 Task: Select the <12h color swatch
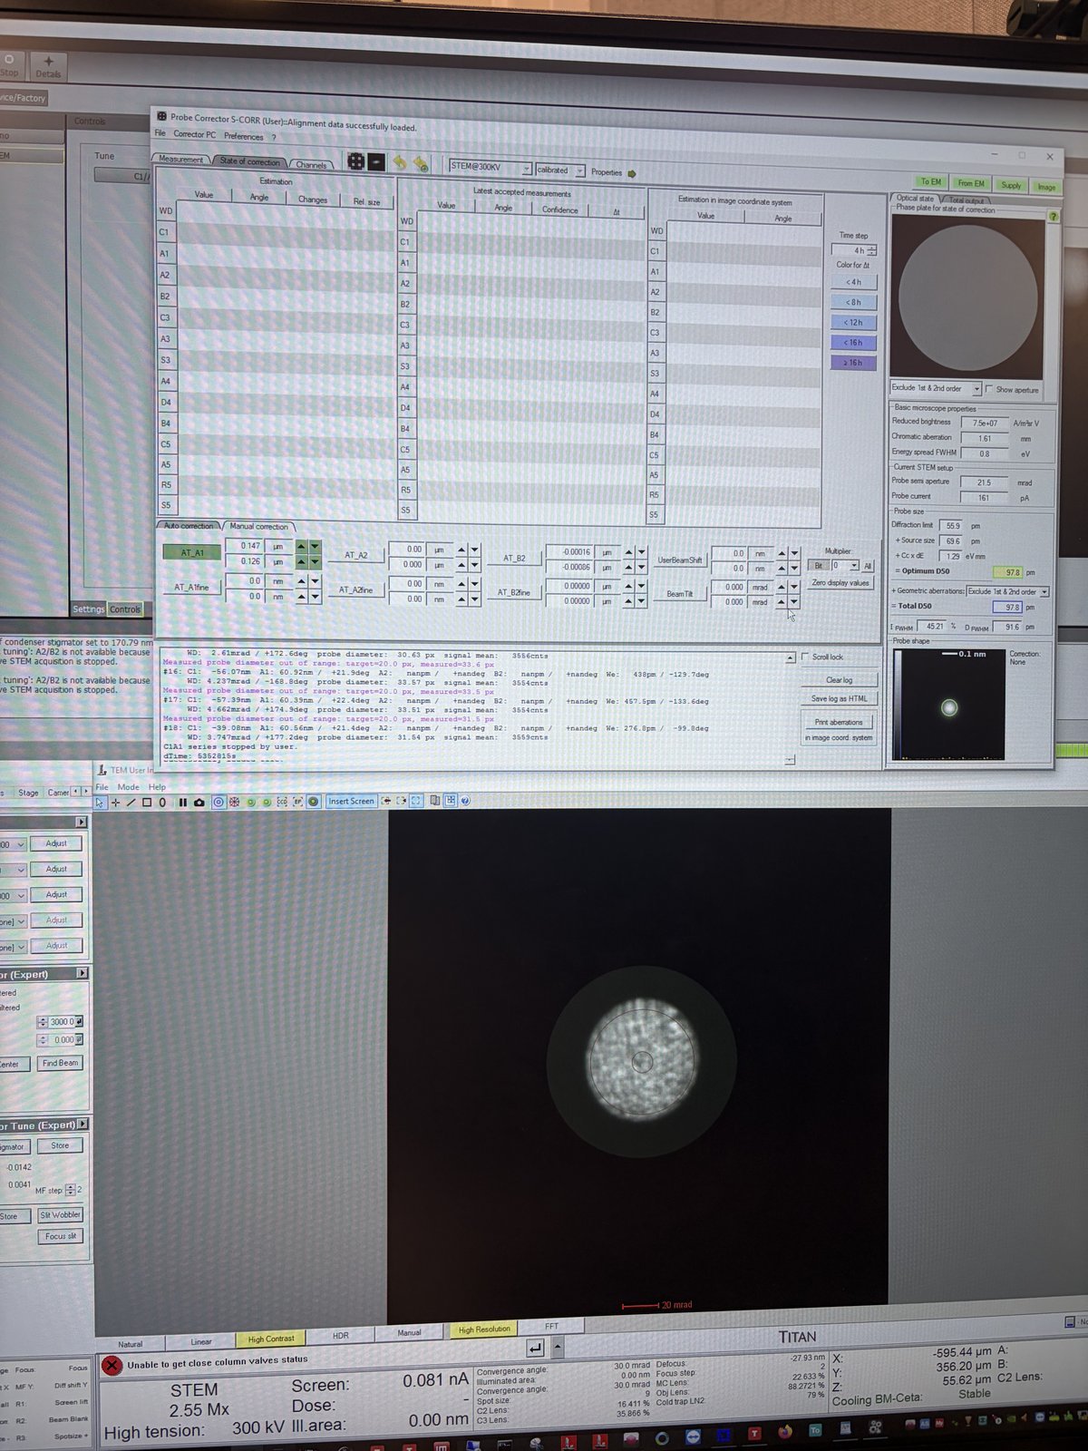tap(853, 322)
